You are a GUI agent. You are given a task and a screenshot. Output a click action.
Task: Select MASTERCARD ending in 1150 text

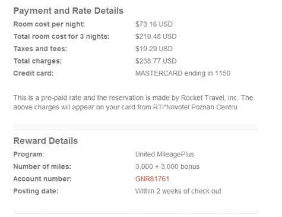[183, 73]
